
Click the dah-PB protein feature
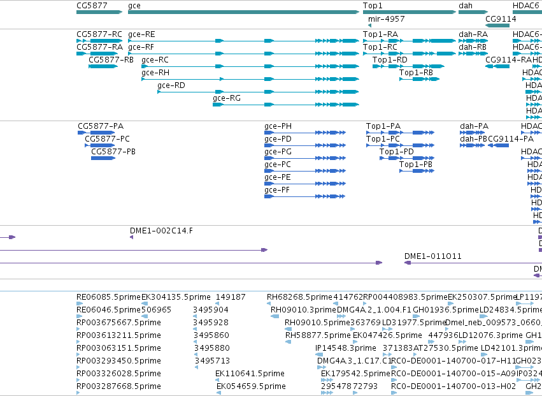[472, 145]
